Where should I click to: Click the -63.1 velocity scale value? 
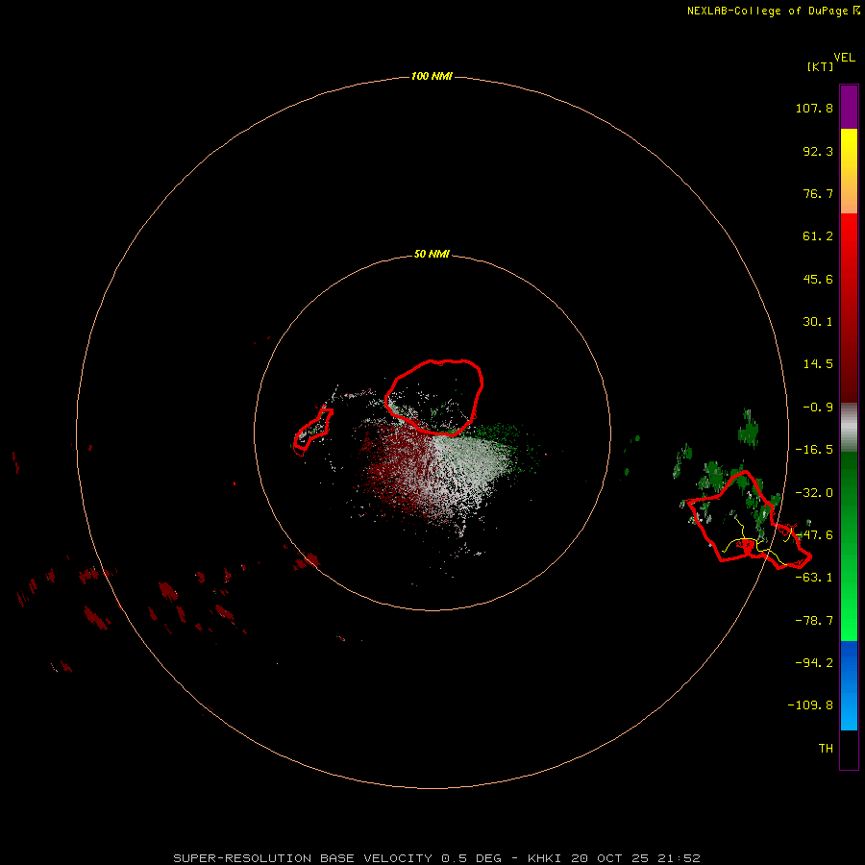pos(814,578)
